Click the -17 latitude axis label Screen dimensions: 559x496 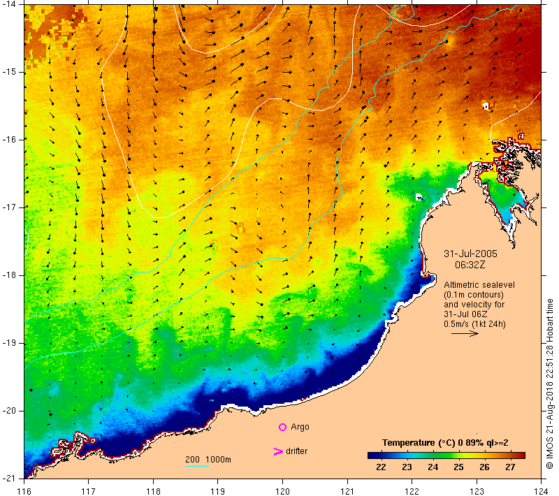(8, 207)
